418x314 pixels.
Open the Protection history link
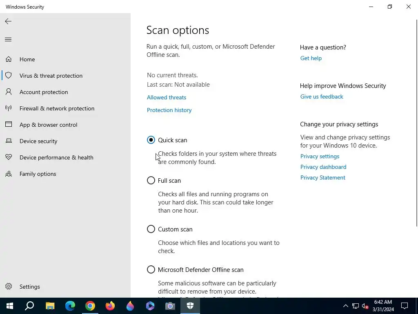point(169,110)
